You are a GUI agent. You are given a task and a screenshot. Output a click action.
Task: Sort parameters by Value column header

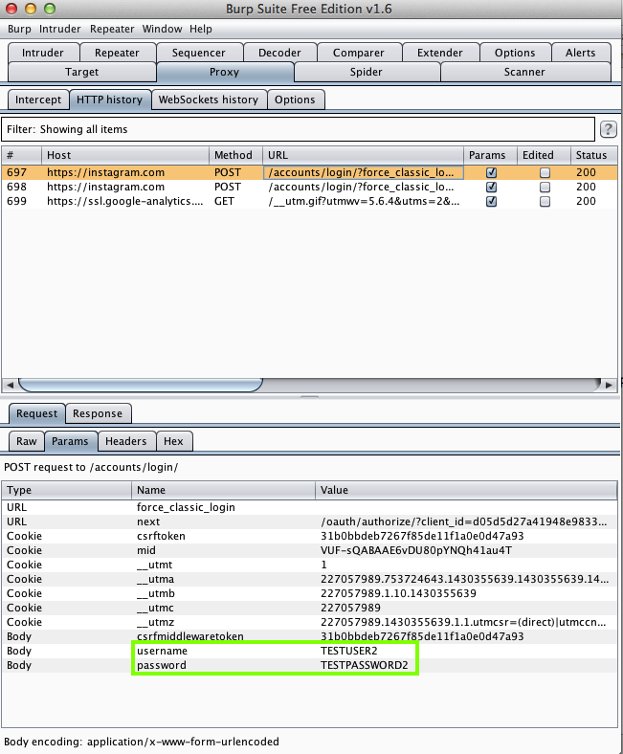coord(466,490)
